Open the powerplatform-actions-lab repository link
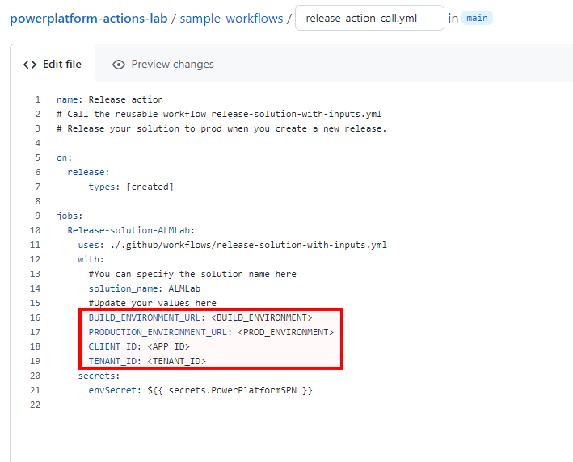The image size is (573, 462). [x=89, y=18]
